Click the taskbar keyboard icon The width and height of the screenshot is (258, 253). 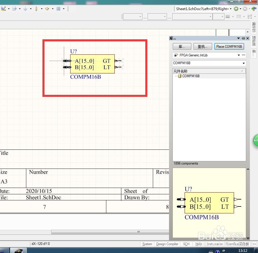211,252
